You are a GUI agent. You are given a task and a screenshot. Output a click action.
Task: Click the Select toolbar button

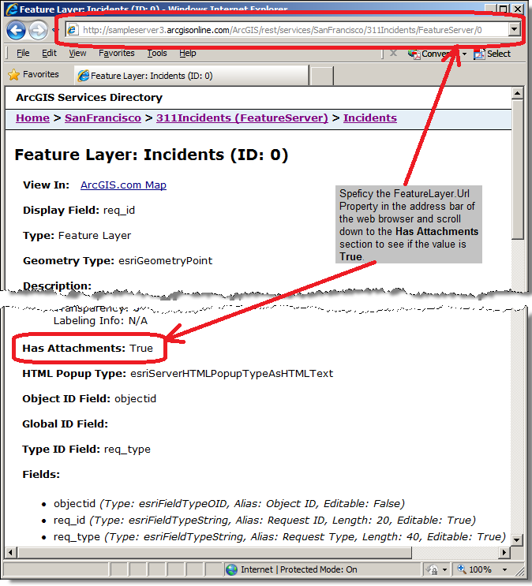point(492,54)
